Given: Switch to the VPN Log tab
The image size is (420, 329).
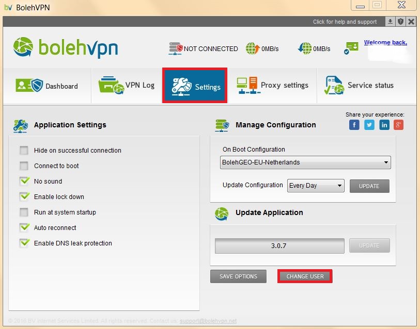Looking at the screenshot, I should [127, 86].
